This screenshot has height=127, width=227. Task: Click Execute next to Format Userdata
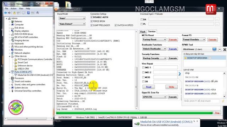[x=212, y=40]
